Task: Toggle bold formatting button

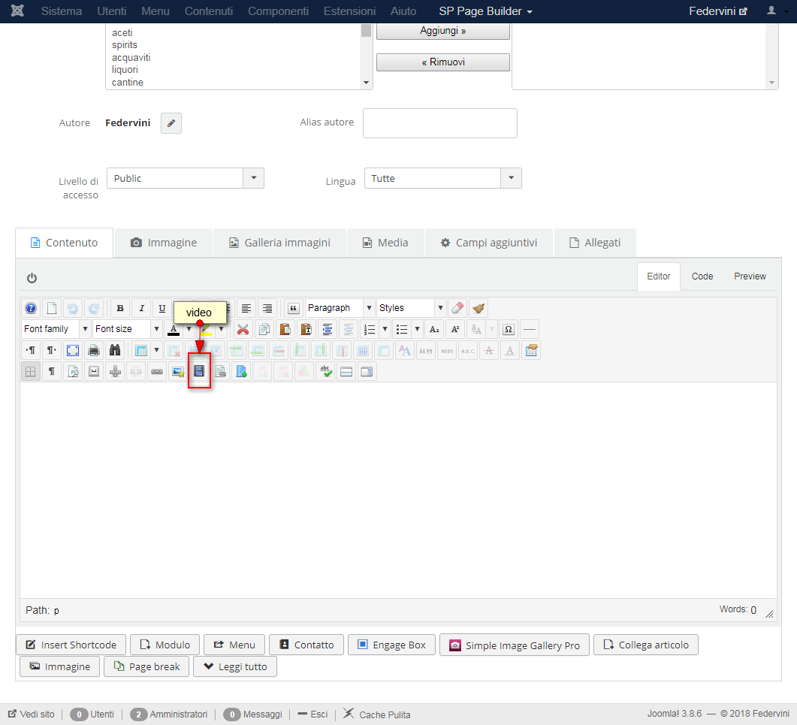Action: [120, 308]
